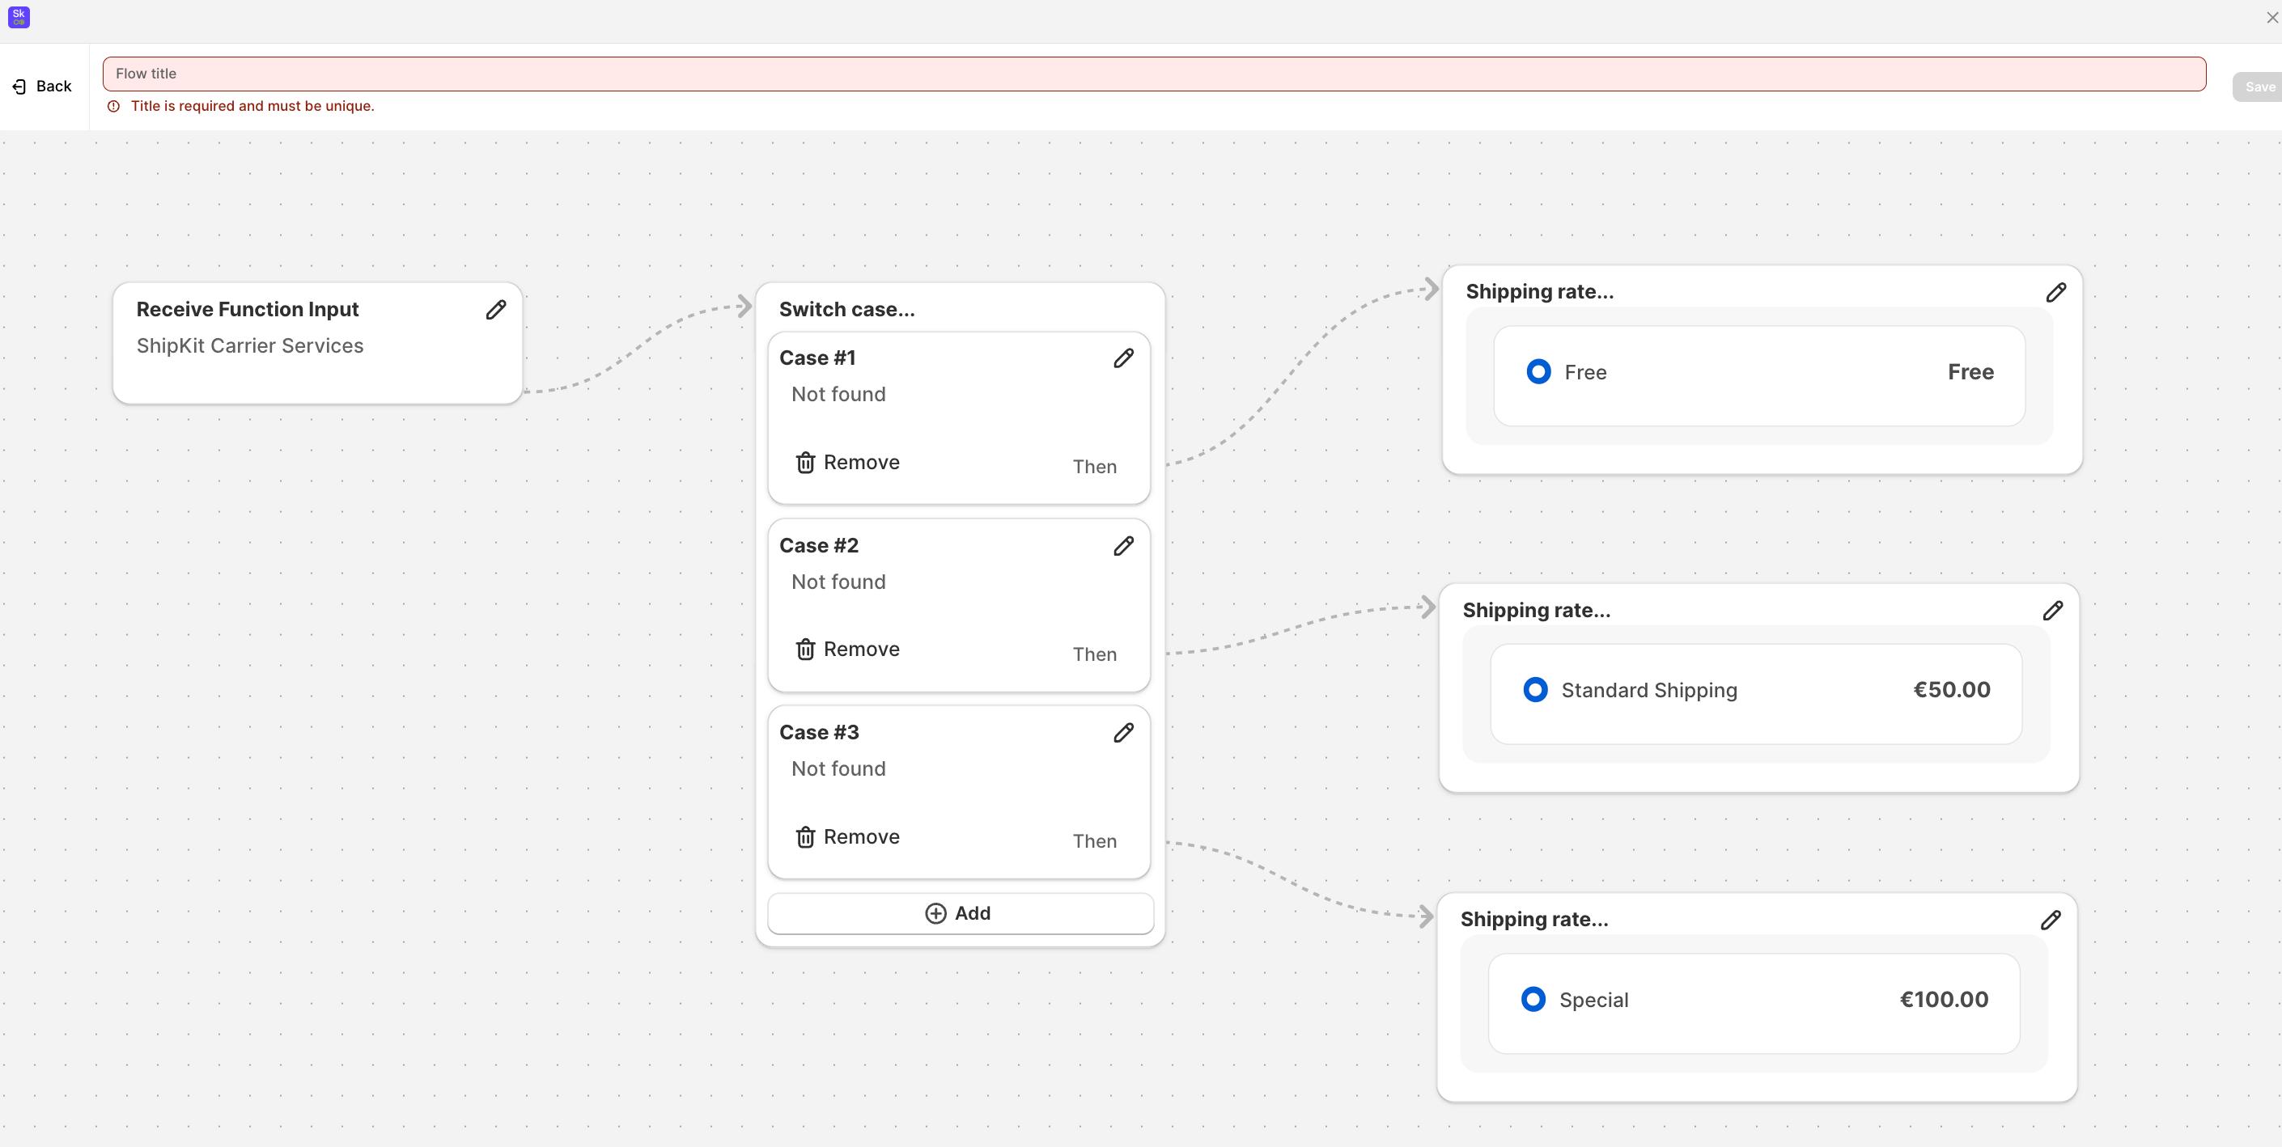Add a new case to switch
Screen dimensions: 2282x1147
pos(960,913)
